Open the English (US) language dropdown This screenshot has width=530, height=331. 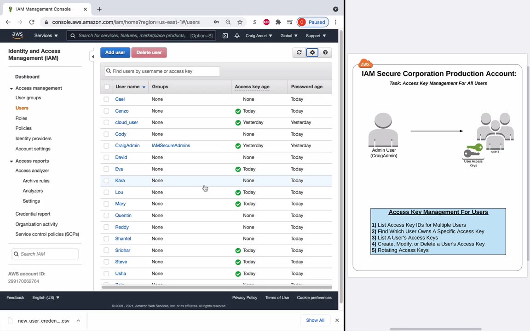click(46, 297)
